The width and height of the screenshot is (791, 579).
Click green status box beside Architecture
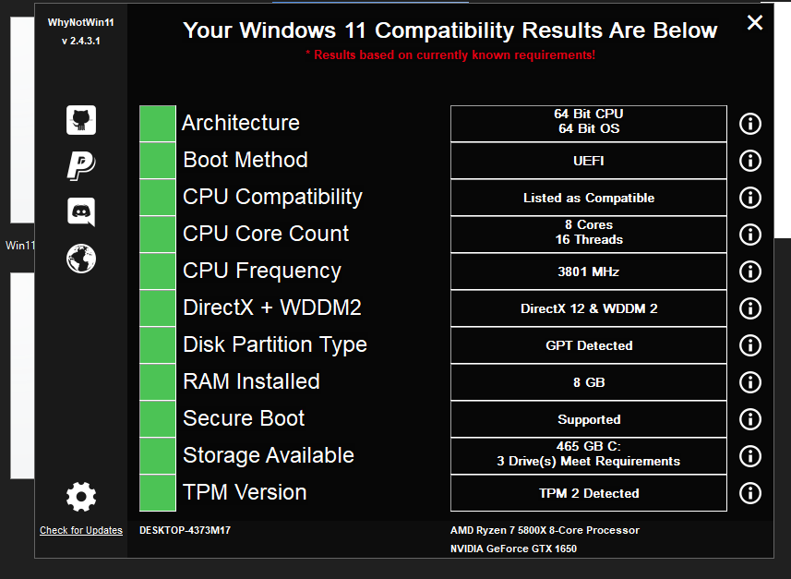[x=158, y=123]
